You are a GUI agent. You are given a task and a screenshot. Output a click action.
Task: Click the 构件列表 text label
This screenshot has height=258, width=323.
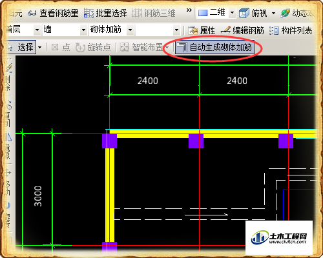[297, 30]
